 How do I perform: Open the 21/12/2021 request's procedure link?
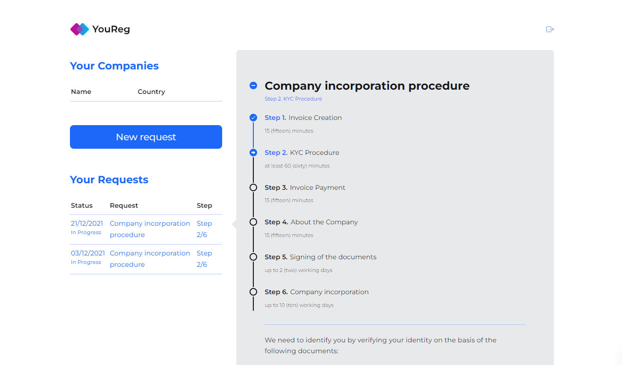[149, 229]
